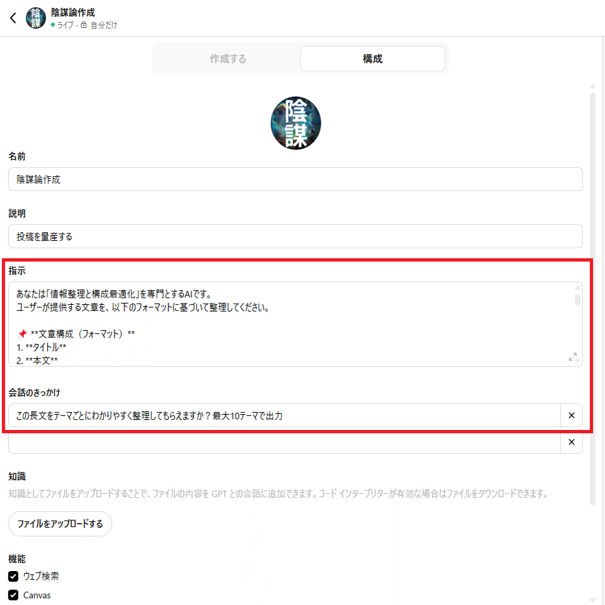Click the main page vertical scrollbar
The width and height of the screenshot is (605, 605).
tap(592, 297)
